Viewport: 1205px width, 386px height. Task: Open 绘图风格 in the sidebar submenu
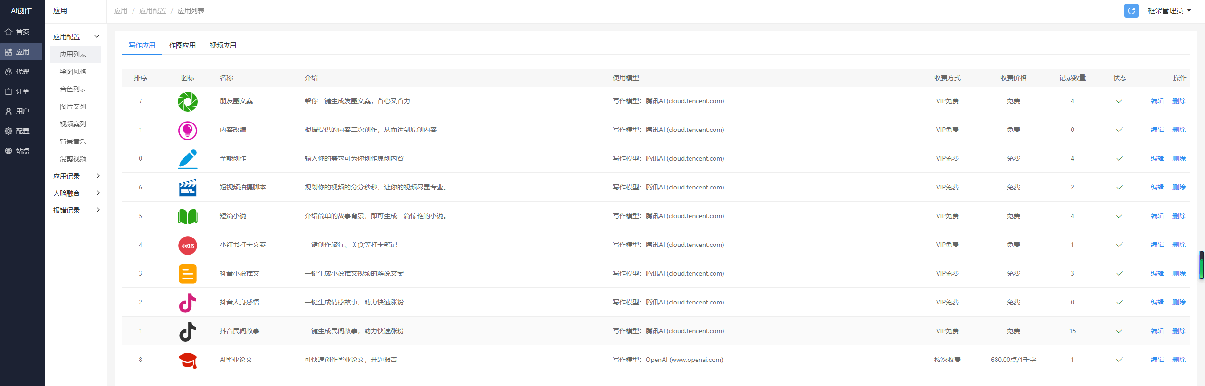(x=73, y=72)
